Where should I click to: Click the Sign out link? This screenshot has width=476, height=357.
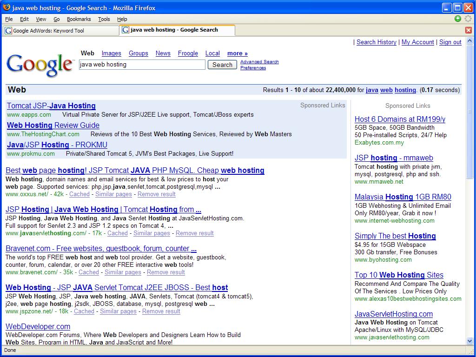tap(450, 42)
